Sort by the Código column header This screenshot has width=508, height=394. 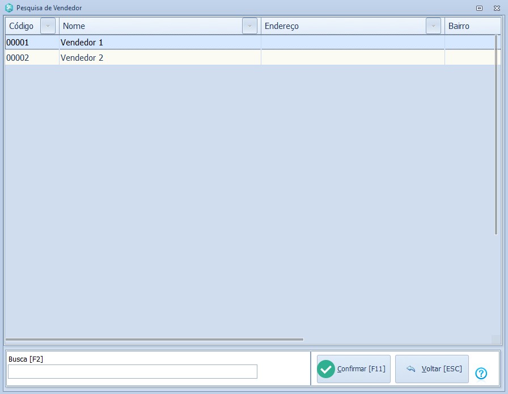coord(22,26)
